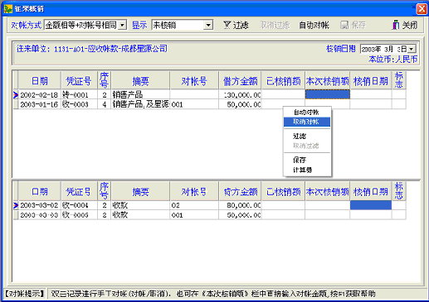The height and width of the screenshot is (302, 429).
Task: Click the highlighted 核销日期 cell in 收-0004 row
Action: pos(371,205)
